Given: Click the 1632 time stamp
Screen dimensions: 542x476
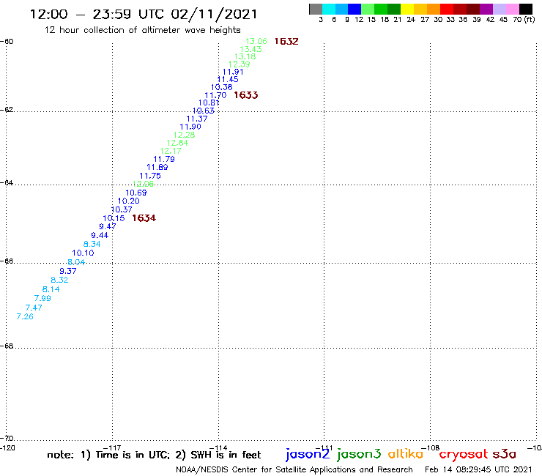Looking at the screenshot, I should point(286,41).
